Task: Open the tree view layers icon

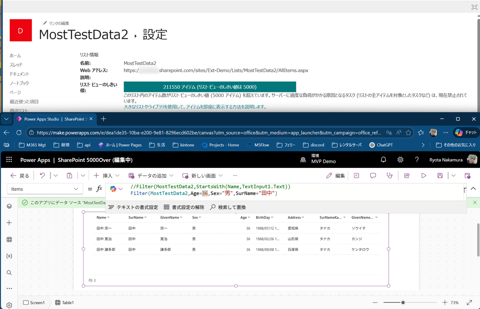Action: tap(9, 206)
